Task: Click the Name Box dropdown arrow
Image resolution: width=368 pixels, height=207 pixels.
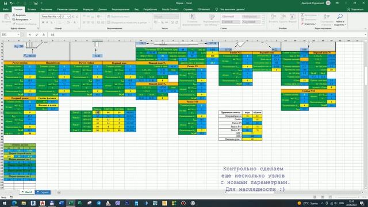Action: click(18, 34)
